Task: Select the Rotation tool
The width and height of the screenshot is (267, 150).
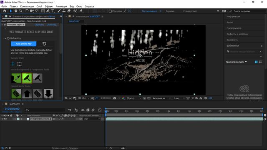Action: coord(27,11)
